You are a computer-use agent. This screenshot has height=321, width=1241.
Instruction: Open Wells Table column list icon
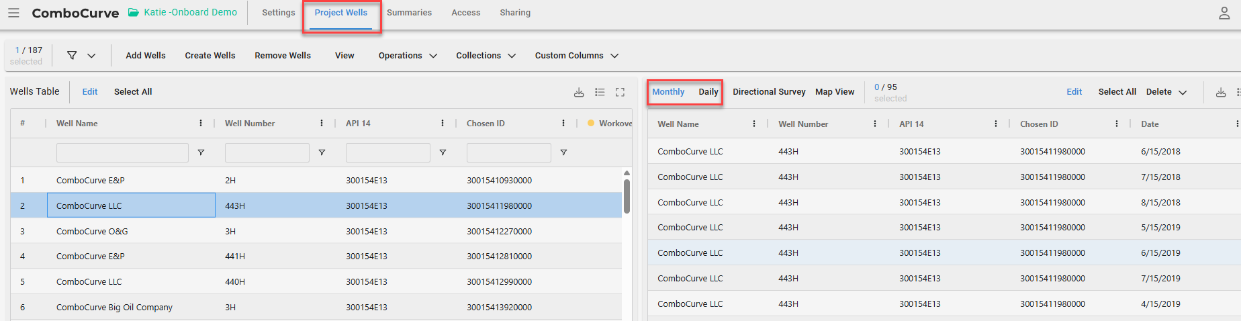click(x=600, y=92)
